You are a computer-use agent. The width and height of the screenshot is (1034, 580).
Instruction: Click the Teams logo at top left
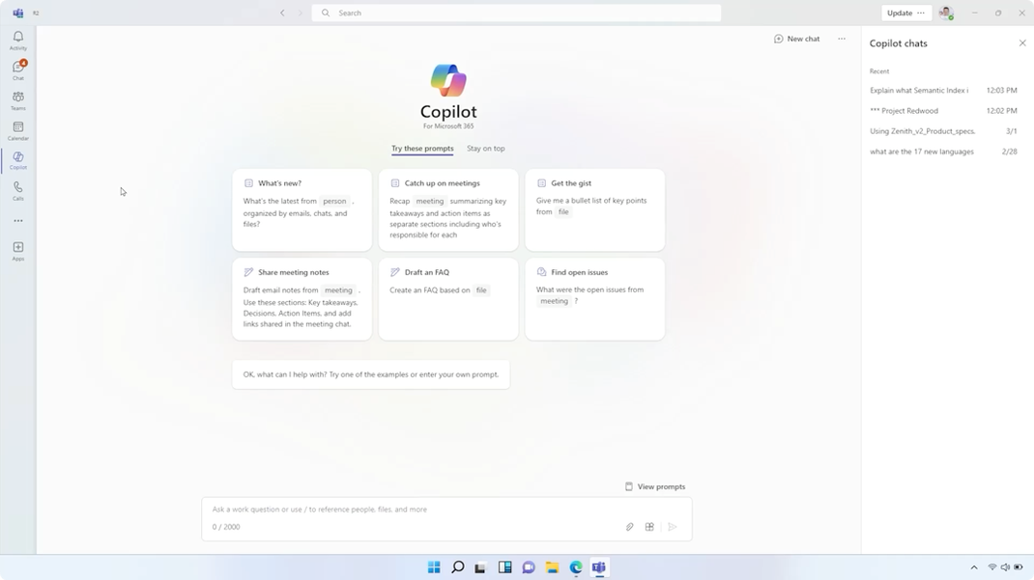click(x=17, y=13)
